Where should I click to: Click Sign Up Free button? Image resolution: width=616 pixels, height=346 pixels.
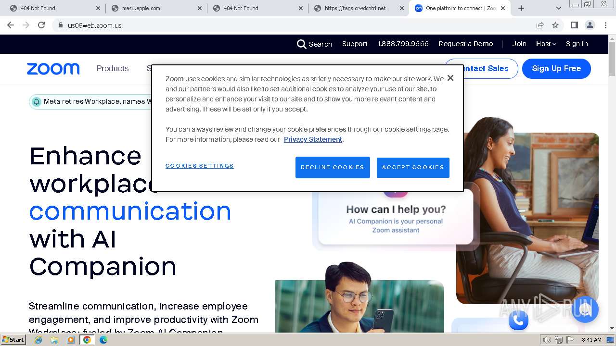pos(556,69)
